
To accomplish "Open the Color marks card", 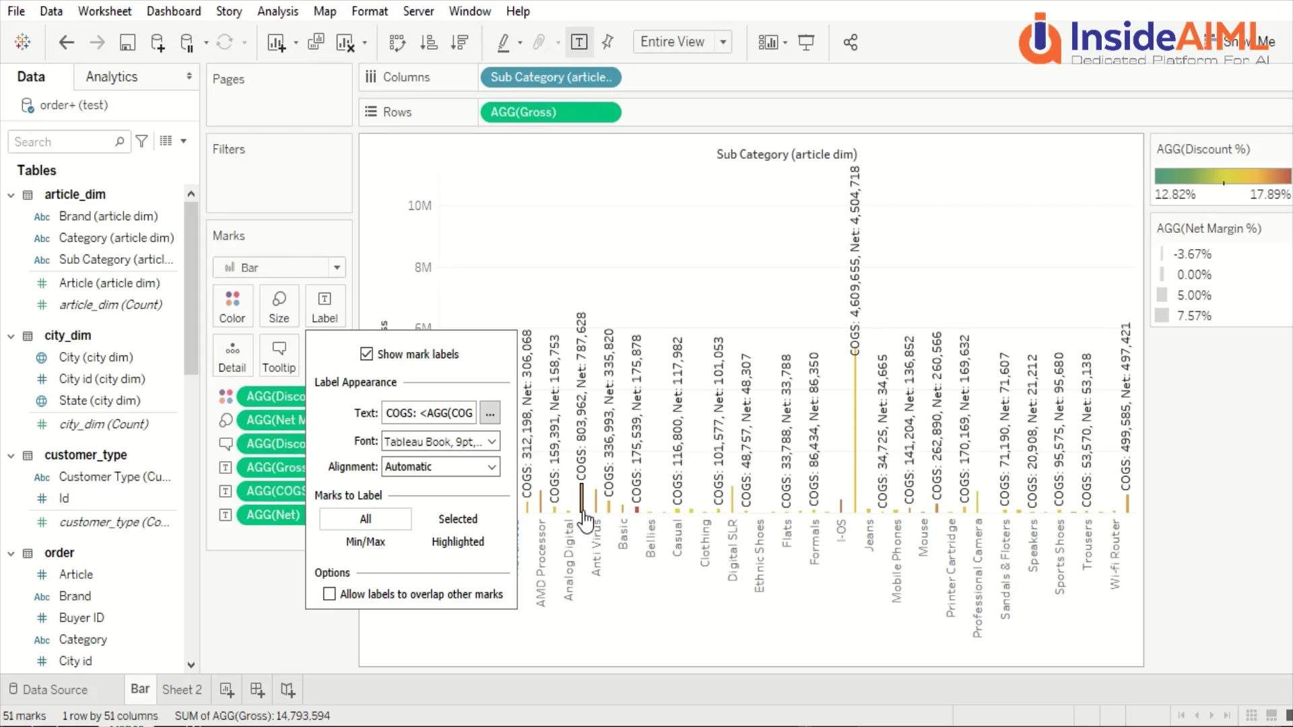I will [232, 306].
